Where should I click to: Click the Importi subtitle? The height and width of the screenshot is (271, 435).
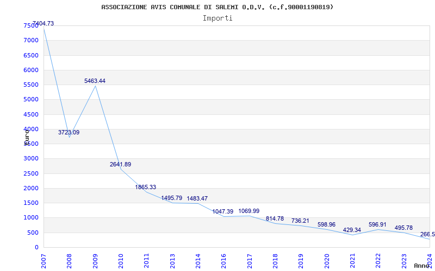coord(217,18)
